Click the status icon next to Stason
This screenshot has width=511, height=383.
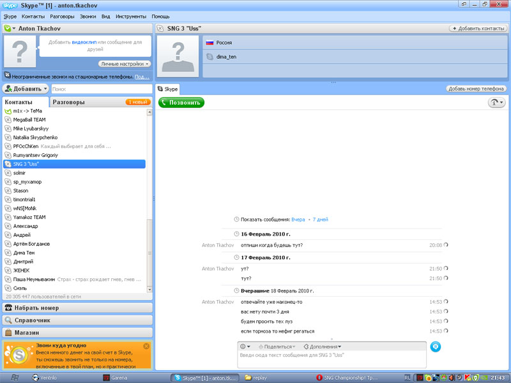[8, 190]
